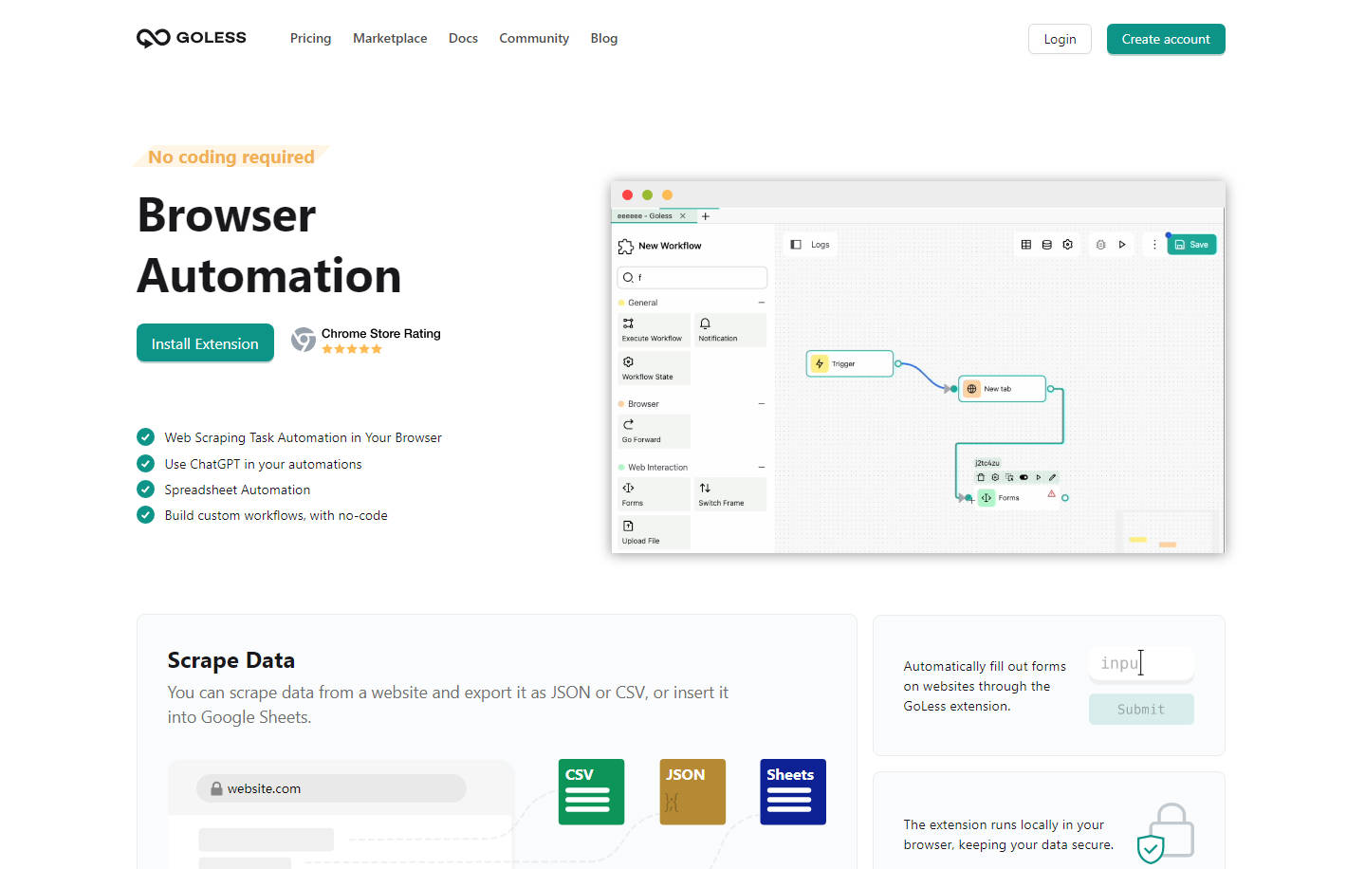This screenshot has height=869, width=1365.
Task: Click the Chrome Store Rating icon
Action: tap(304, 340)
